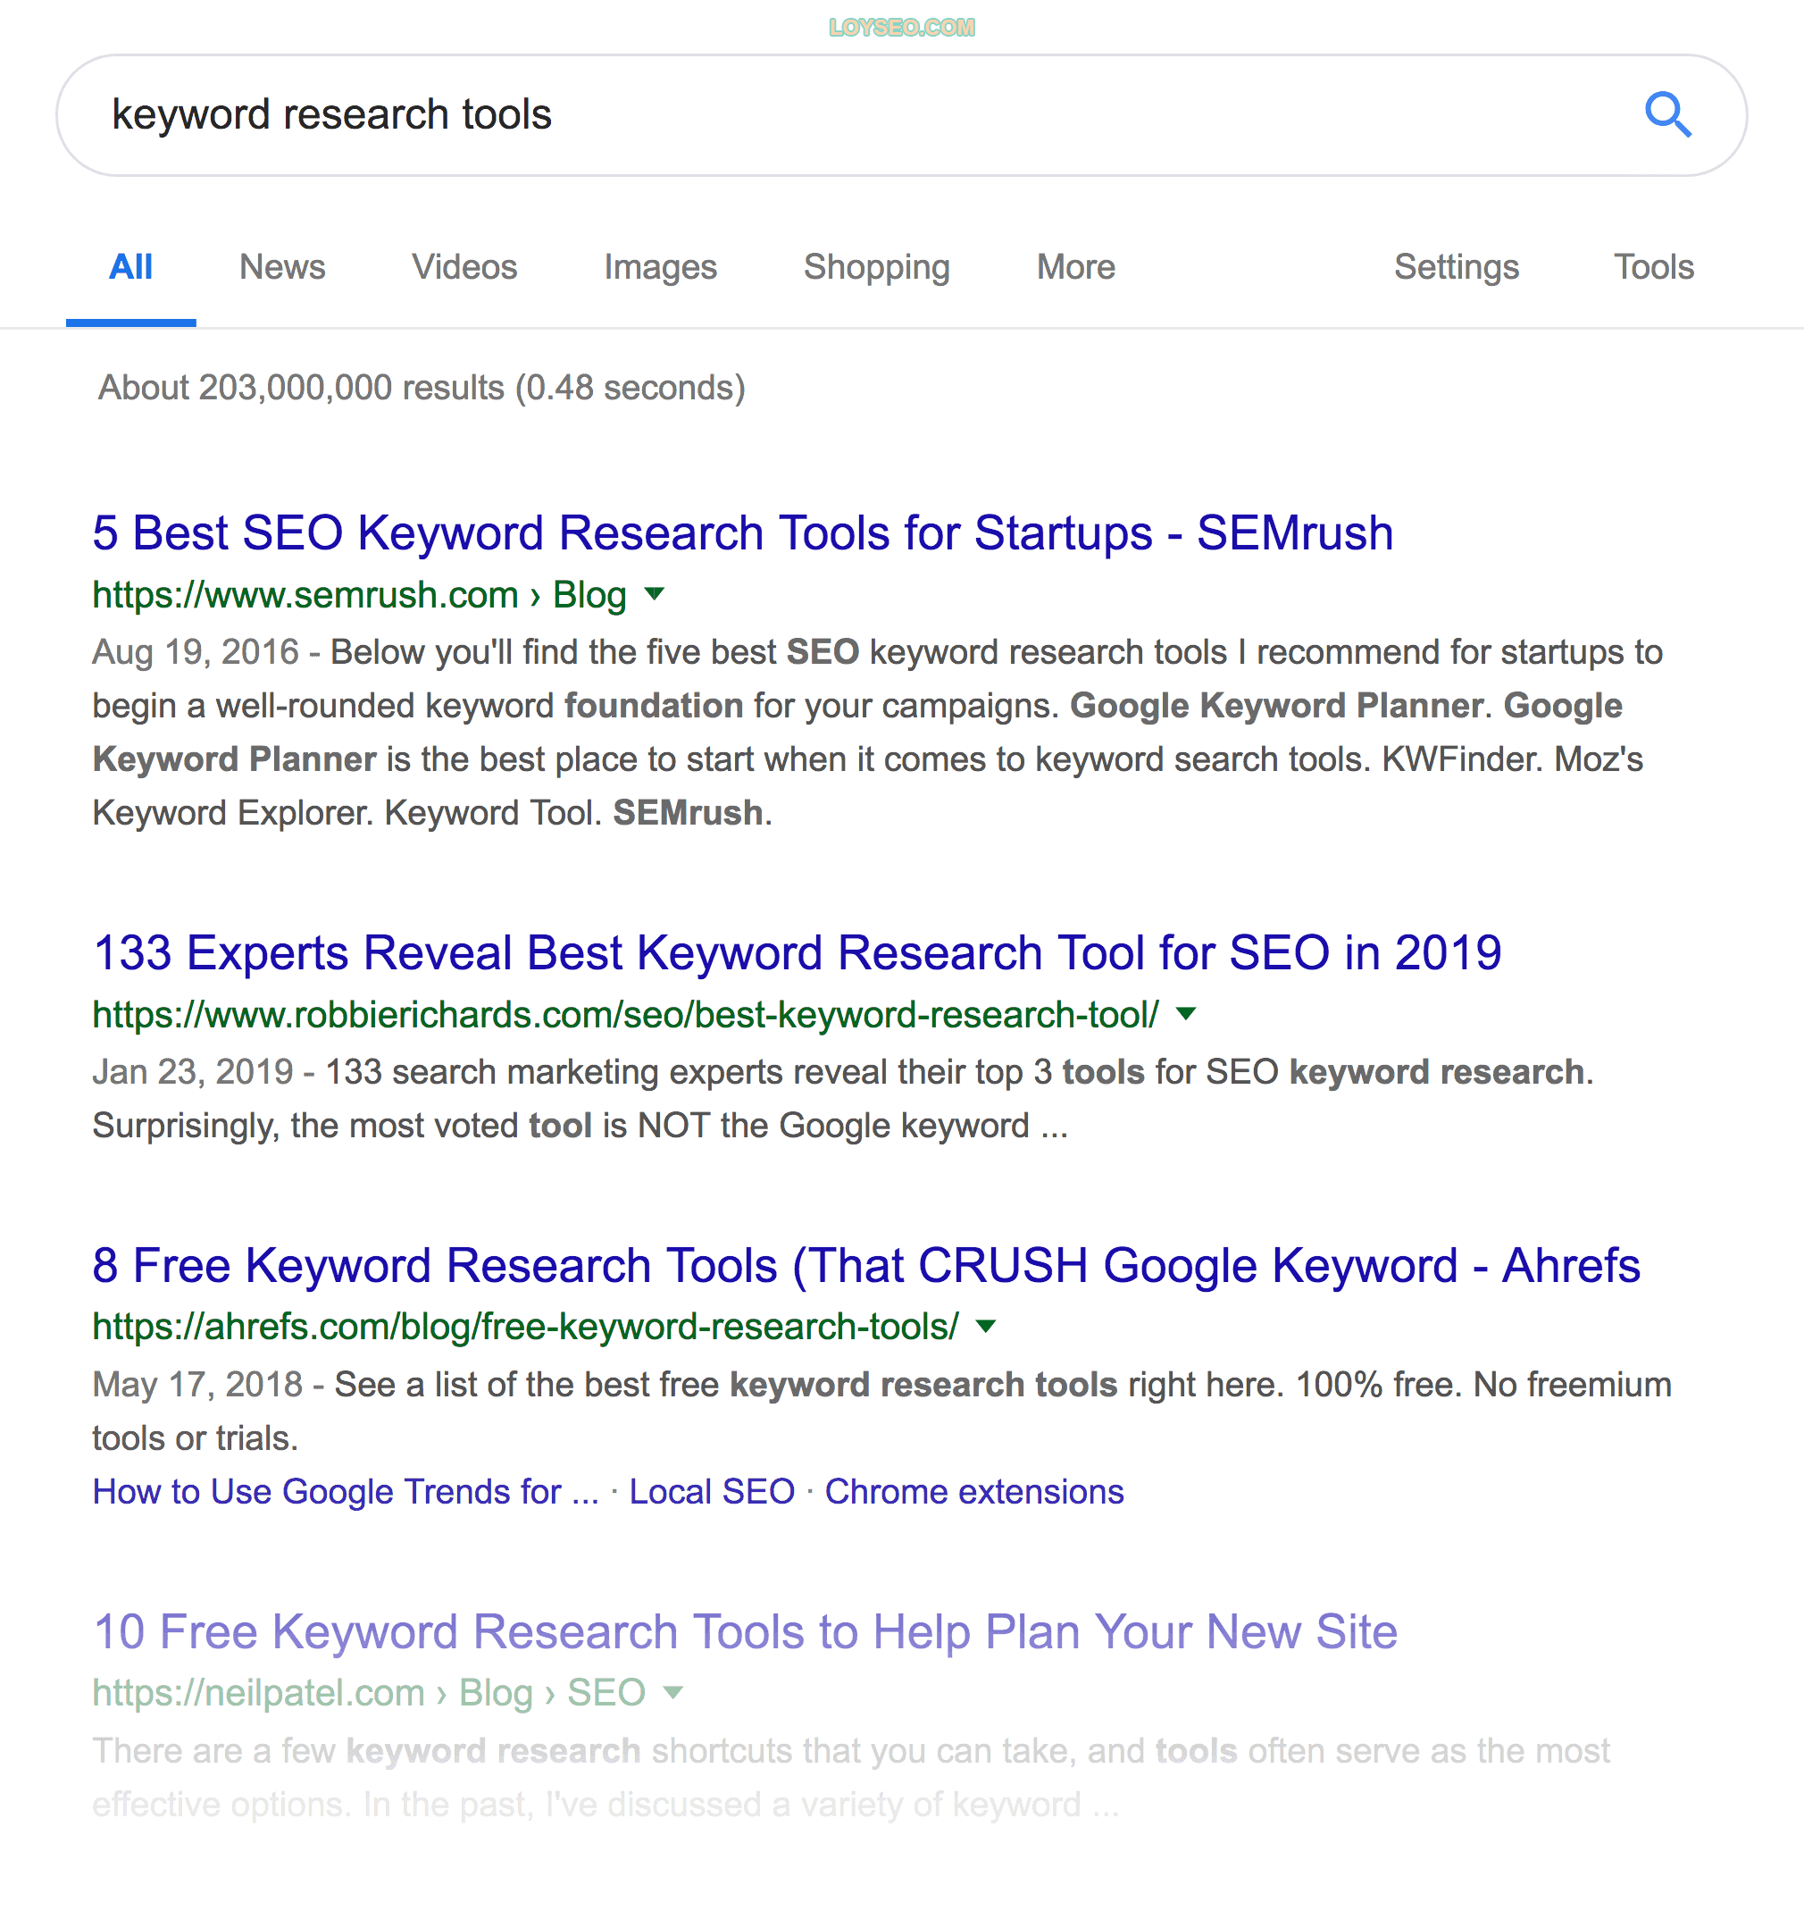
Task: Open the Videos tab
Action: (x=464, y=267)
